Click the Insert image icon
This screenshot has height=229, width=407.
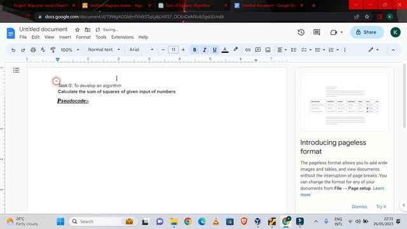tap(268, 50)
